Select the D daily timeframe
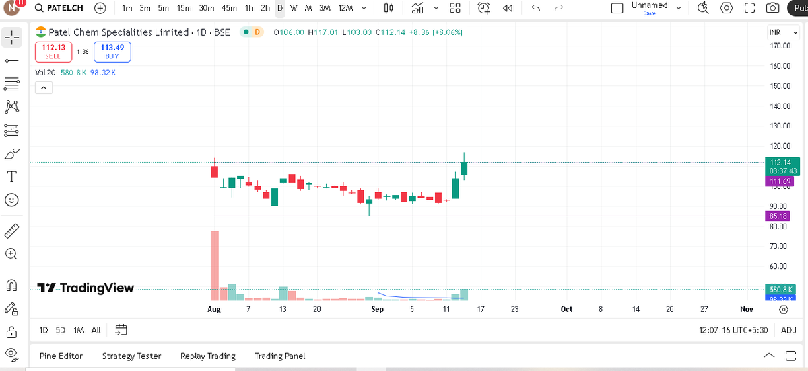The image size is (808, 371). click(x=280, y=8)
